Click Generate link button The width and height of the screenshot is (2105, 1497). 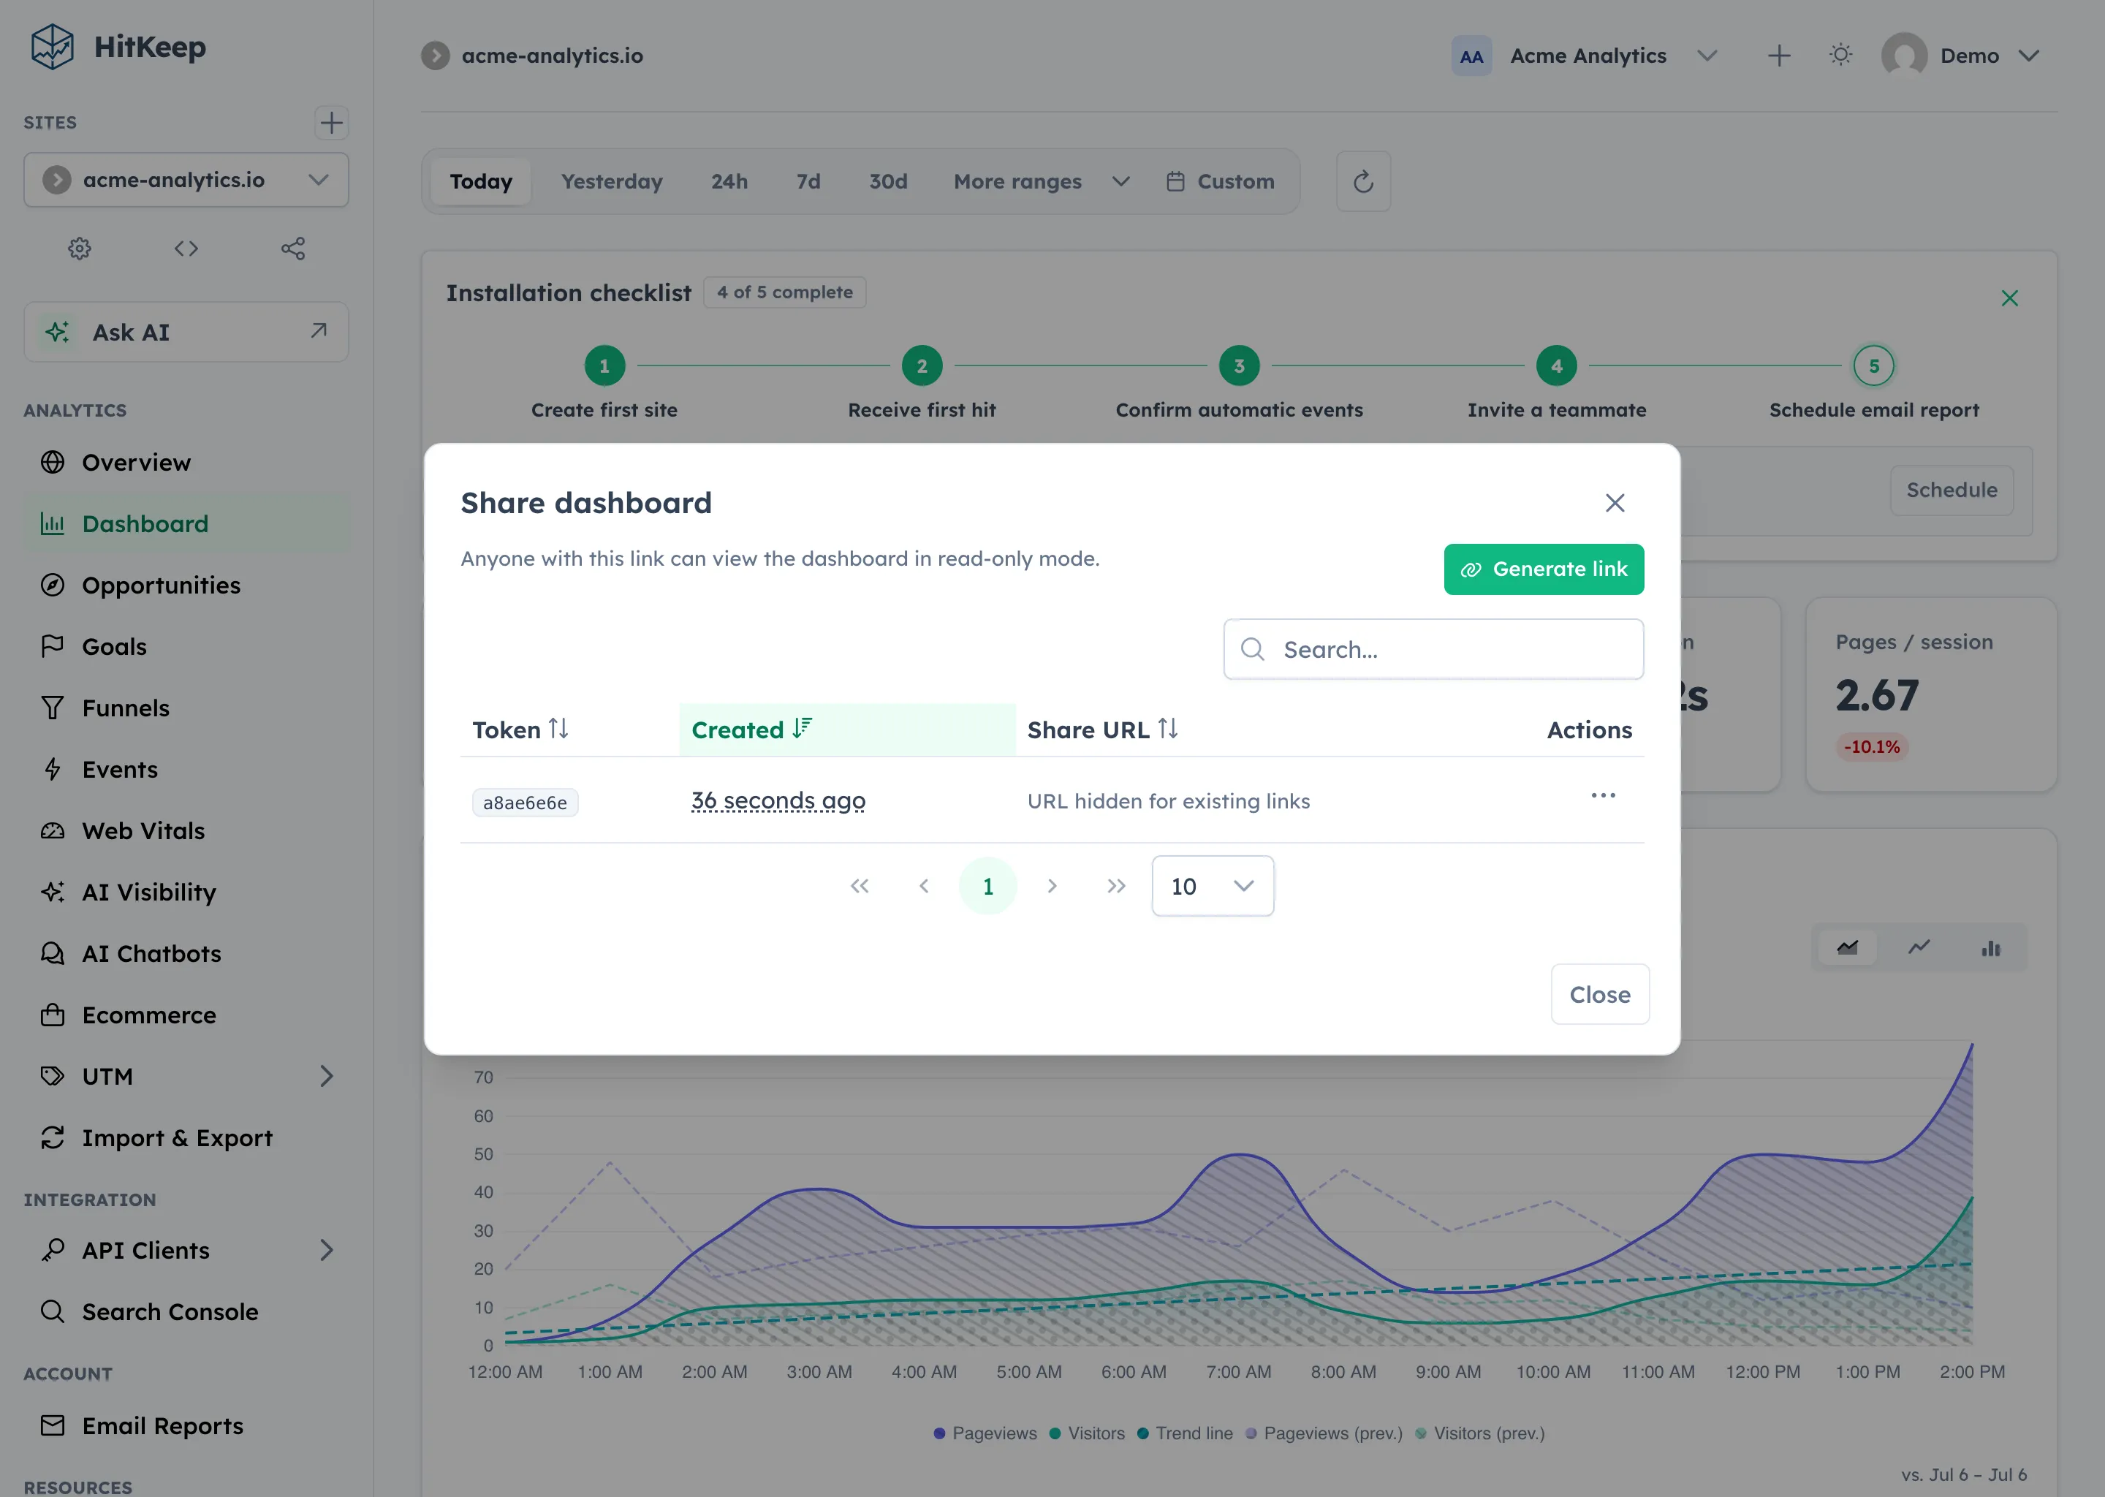(x=1544, y=569)
